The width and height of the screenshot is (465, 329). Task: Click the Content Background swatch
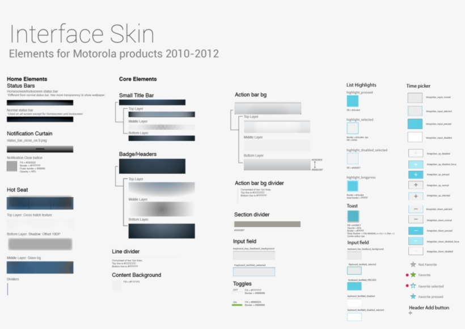[116, 285]
